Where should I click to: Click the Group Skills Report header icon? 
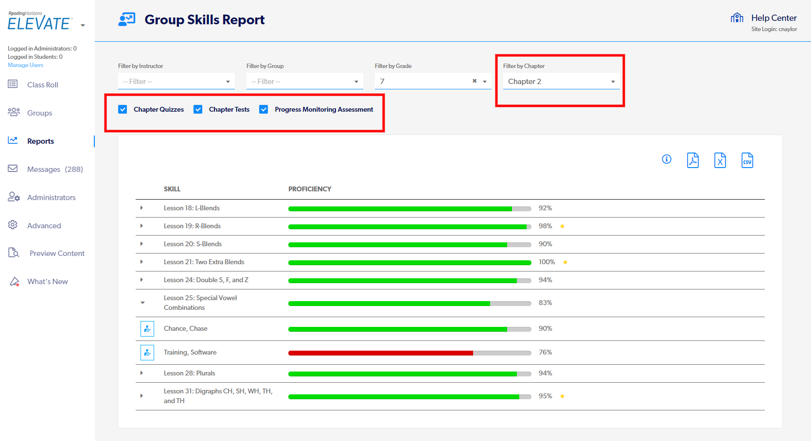(x=127, y=19)
